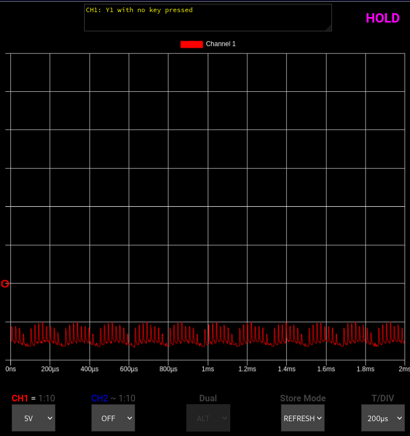Click the Store Mode label
Image resolution: width=410 pixels, height=436 pixels.
click(x=303, y=398)
